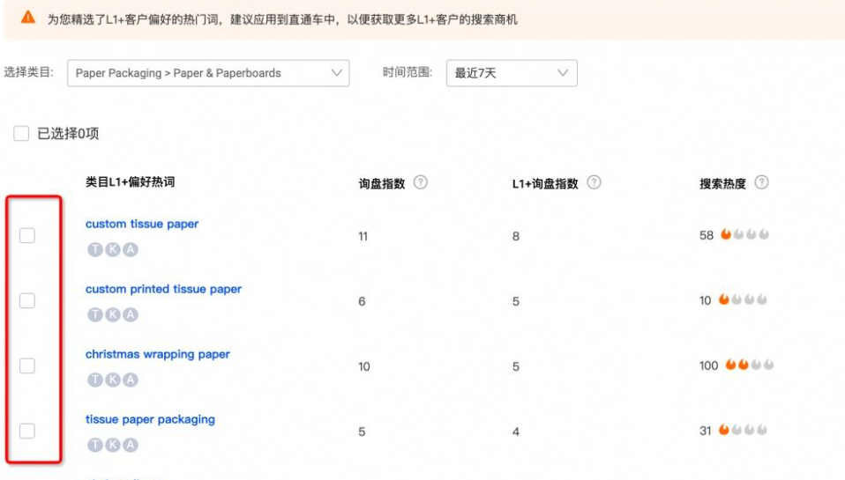The image size is (845, 480).
Task: Open help icon next to L1+询盘指数
Action: [x=594, y=182]
